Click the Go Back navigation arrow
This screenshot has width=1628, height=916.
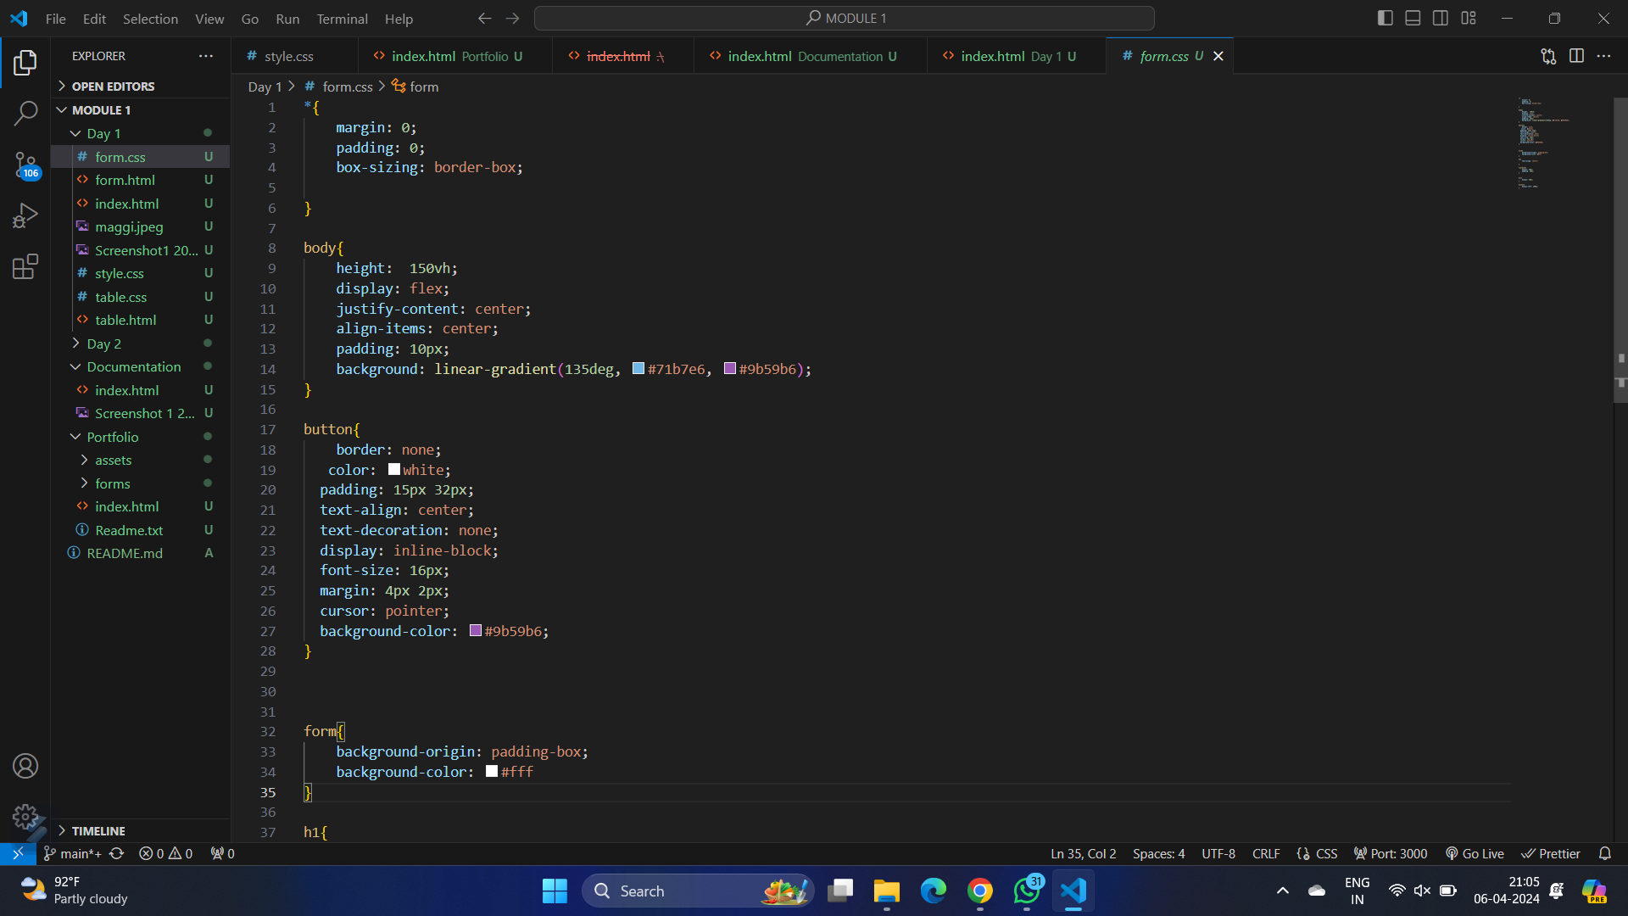(484, 18)
